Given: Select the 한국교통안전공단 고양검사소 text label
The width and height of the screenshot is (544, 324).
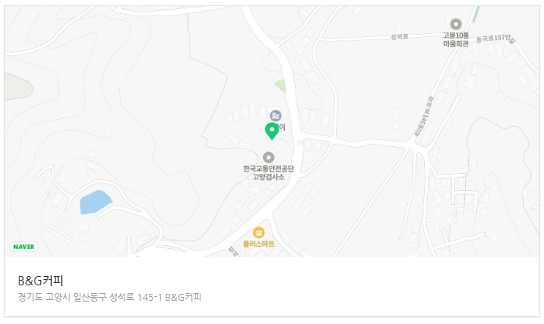Looking at the screenshot, I should [269, 172].
